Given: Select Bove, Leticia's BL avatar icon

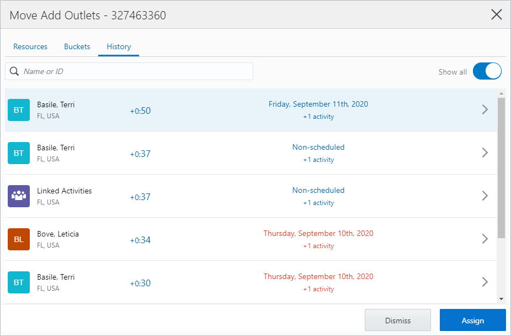Looking at the screenshot, I should tap(17, 239).
